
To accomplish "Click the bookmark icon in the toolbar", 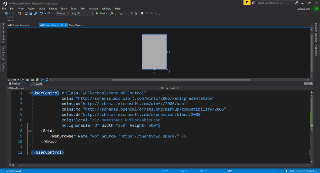I will 142,13.
